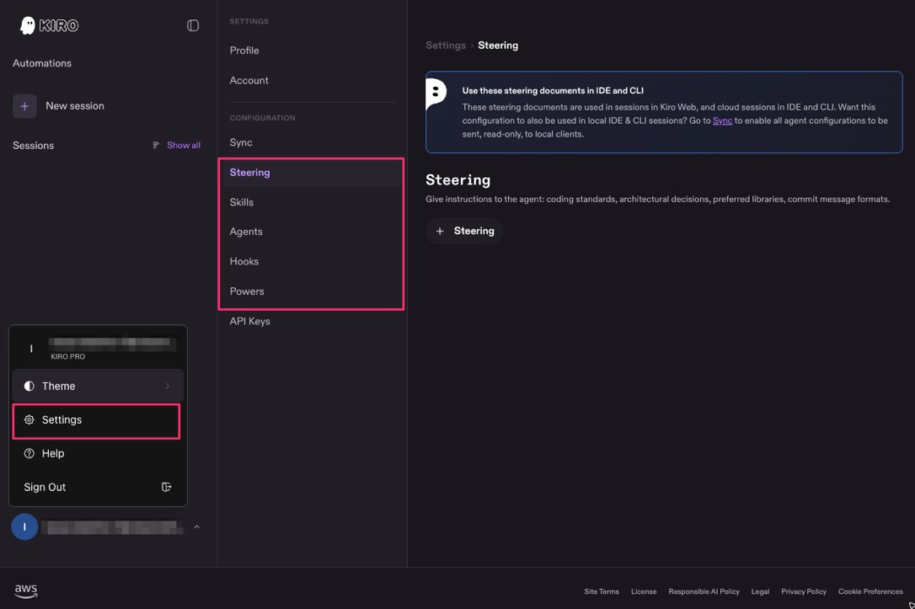Click the AWS logo in footer
Screen dimensions: 915x609
(25, 591)
